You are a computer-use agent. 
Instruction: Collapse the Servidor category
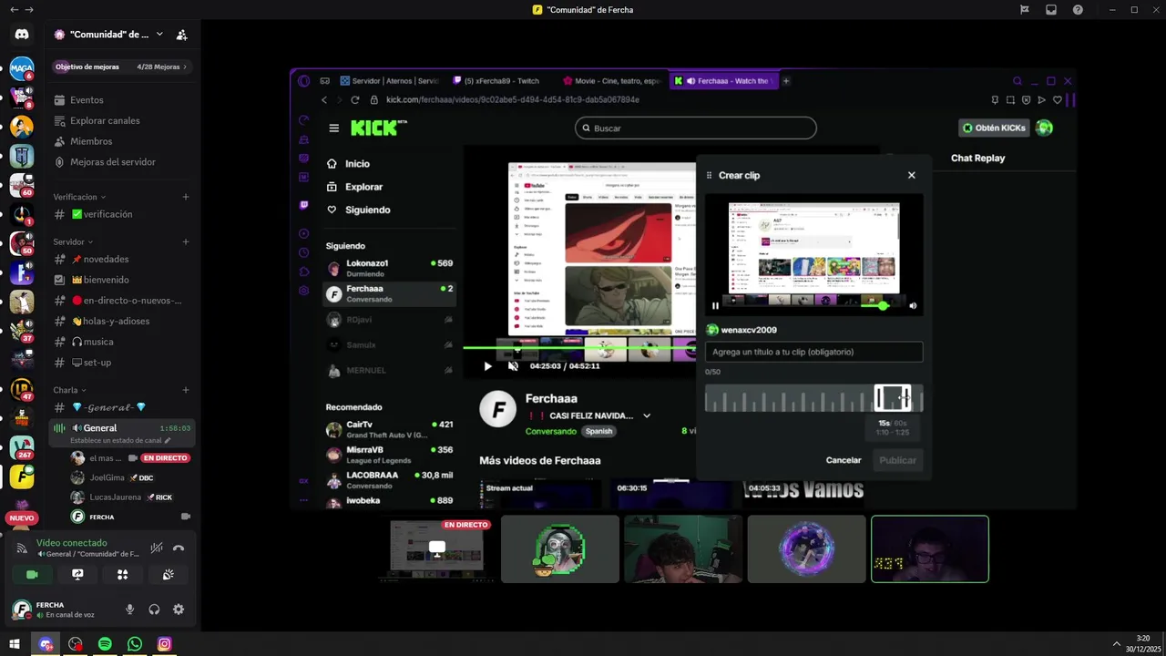tap(73, 242)
